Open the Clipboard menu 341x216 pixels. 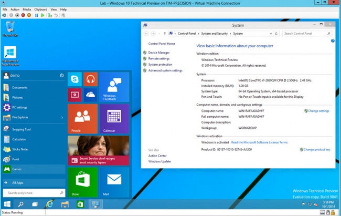tap(41, 9)
